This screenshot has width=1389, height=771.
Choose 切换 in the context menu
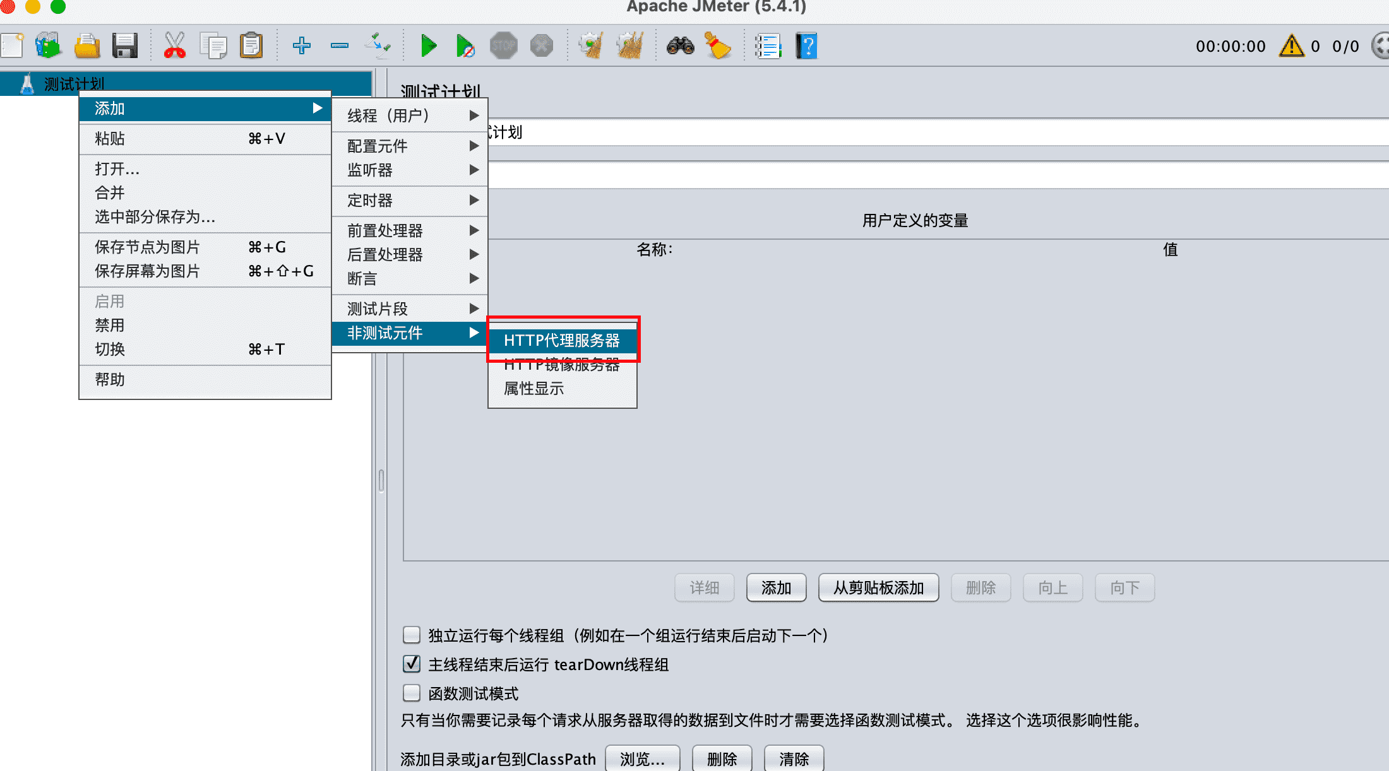[x=205, y=349]
